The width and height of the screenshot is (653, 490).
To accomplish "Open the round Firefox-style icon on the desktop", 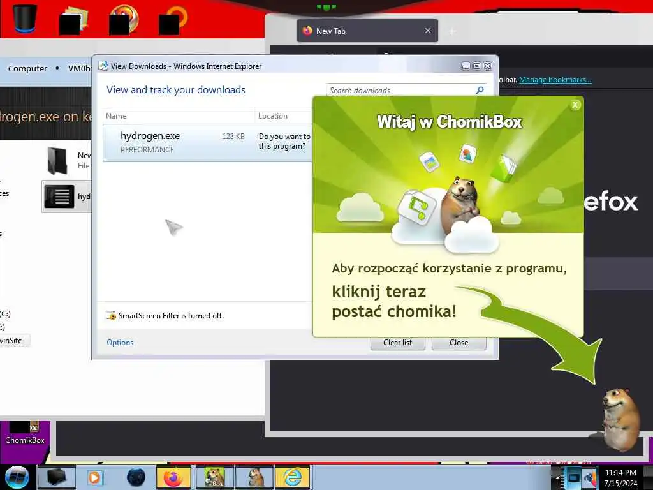I will tap(124, 20).
